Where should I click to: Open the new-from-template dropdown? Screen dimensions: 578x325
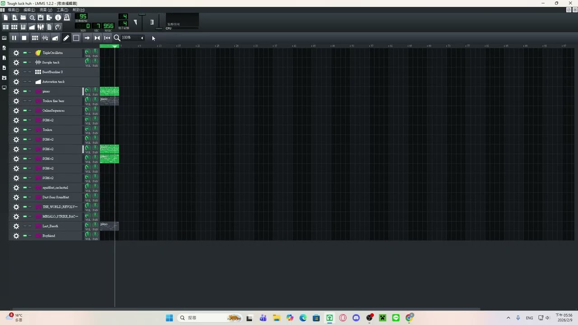pos(14,18)
